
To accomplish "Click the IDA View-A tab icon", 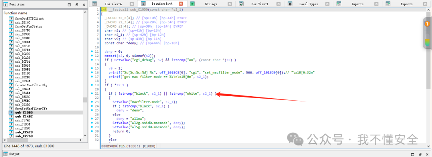I will tap(94, 4).
